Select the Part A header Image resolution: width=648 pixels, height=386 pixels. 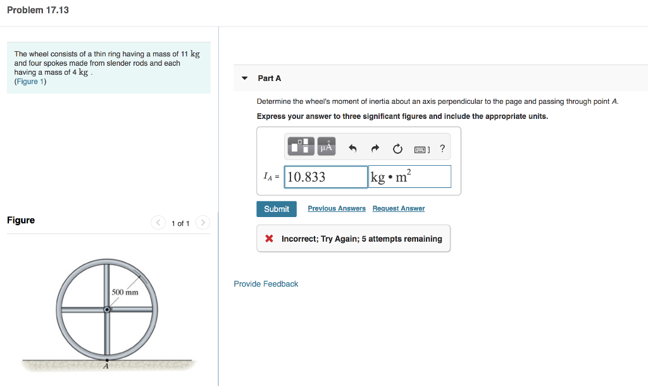(x=268, y=78)
